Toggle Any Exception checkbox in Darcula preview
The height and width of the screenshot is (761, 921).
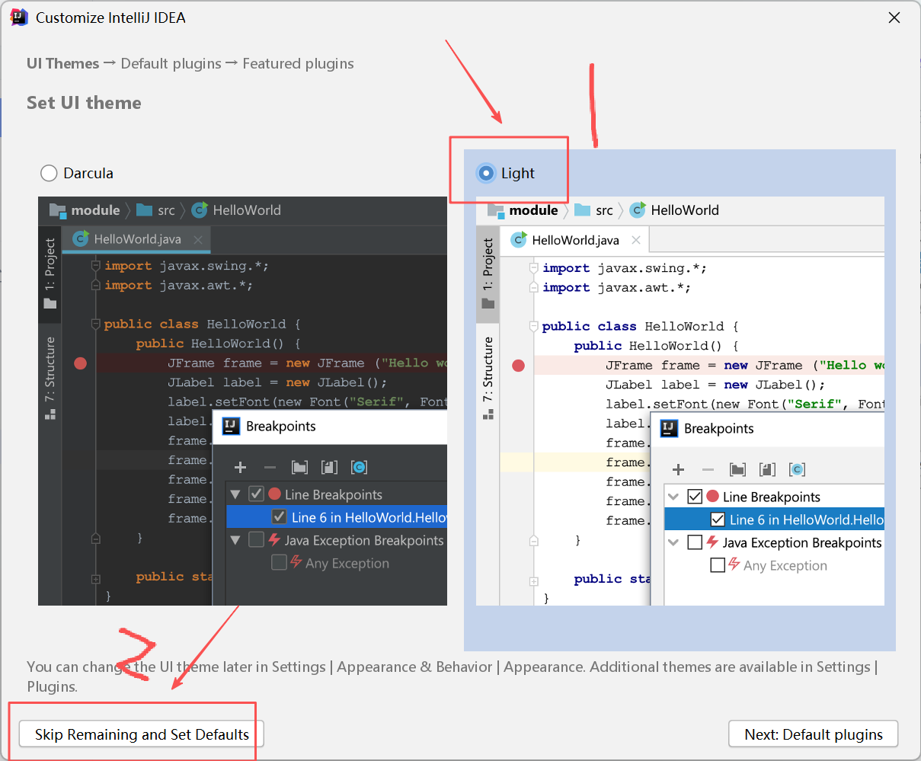280,563
